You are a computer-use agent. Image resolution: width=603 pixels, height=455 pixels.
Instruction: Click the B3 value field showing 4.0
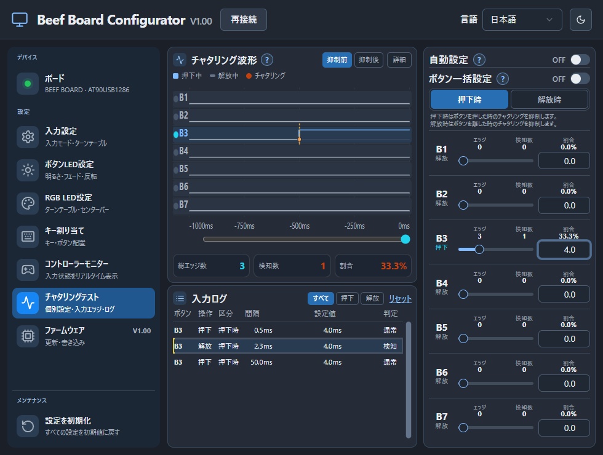(564, 250)
